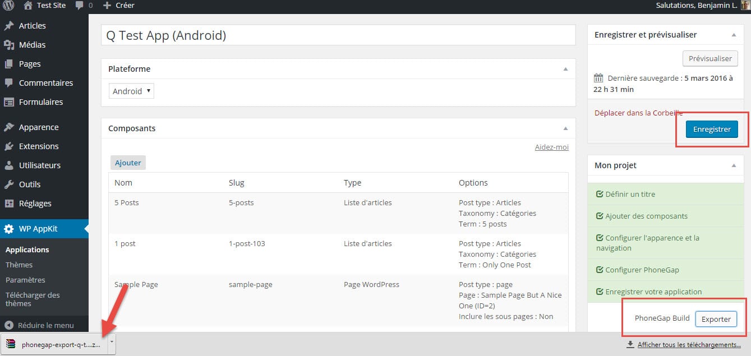This screenshot has height=356, width=751.
Task: Open Articles pin icon in sidebar
Action: click(x=9, y=26)
